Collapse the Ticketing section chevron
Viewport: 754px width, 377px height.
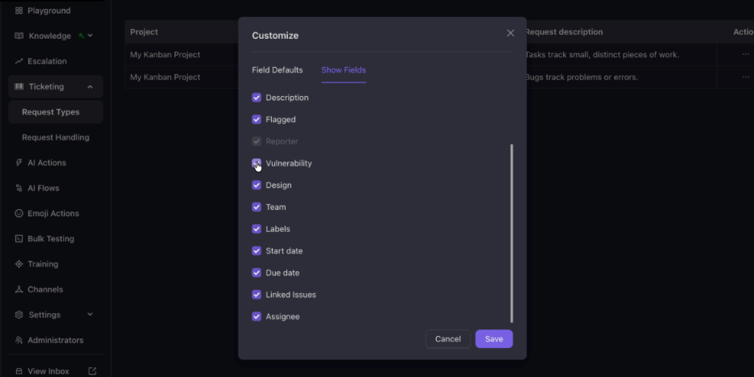90,87
